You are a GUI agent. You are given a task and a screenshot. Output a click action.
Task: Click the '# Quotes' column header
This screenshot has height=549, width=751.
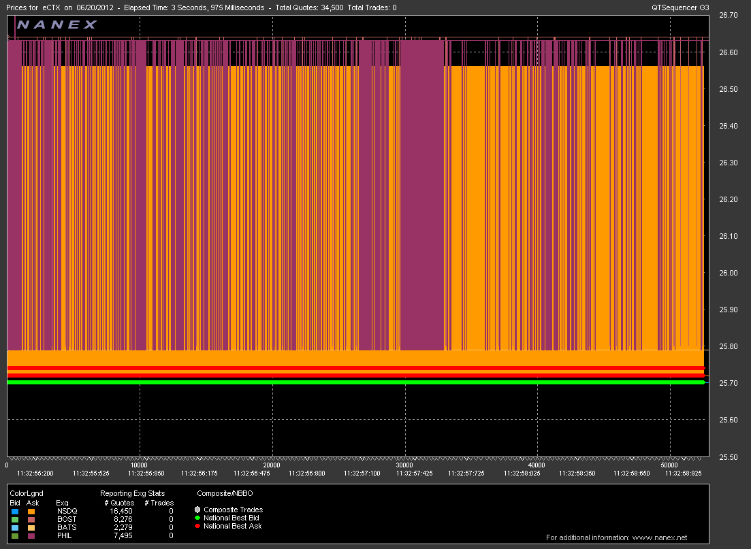[x=119, y=503]
